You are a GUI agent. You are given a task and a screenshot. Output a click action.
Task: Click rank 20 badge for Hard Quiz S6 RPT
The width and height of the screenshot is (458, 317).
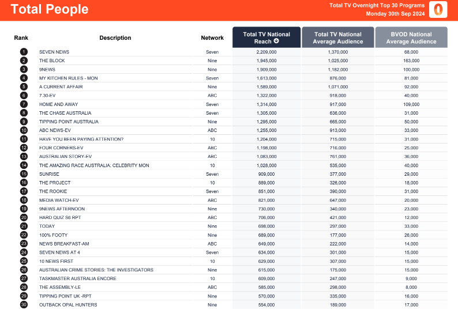[24, 217]
